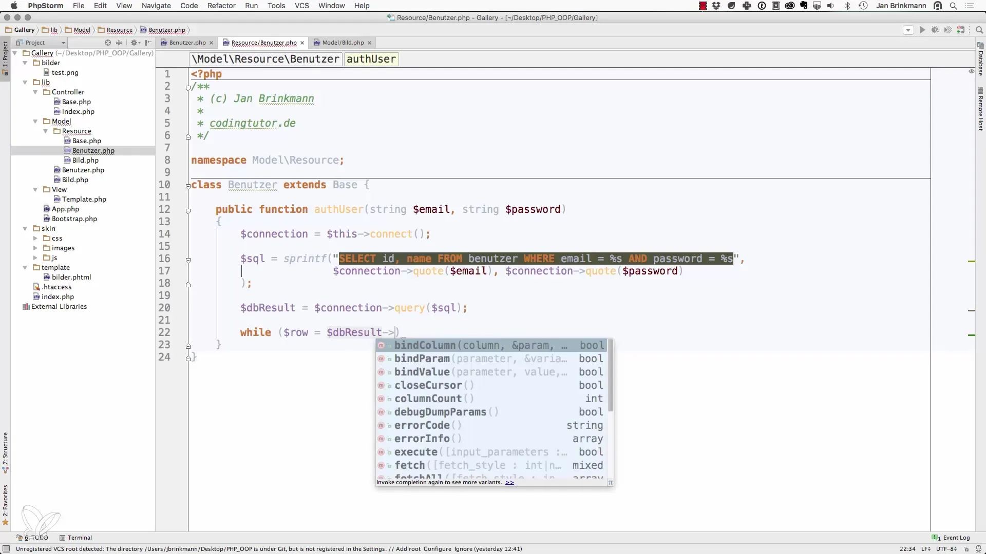The image size is (986, 554).
Task: Hide the Project panel with the arrow icon
Action: pyautogui.click(x=148, y=43)
